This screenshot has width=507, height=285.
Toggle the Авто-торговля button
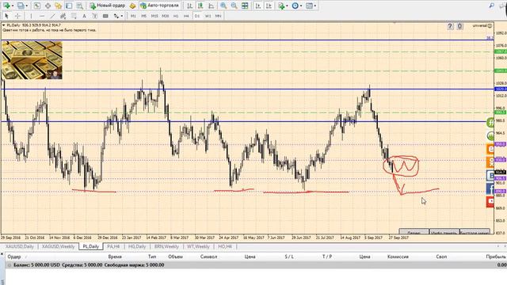[160, 6]
